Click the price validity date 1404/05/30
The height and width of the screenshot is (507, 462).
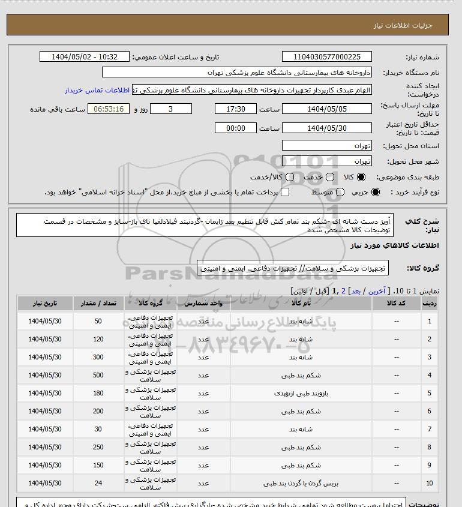(327, 128)
